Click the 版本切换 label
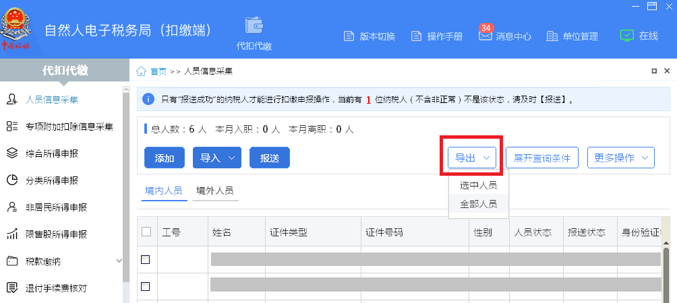The width and height of the screenshot is (677, 303). tap(378, 36)
